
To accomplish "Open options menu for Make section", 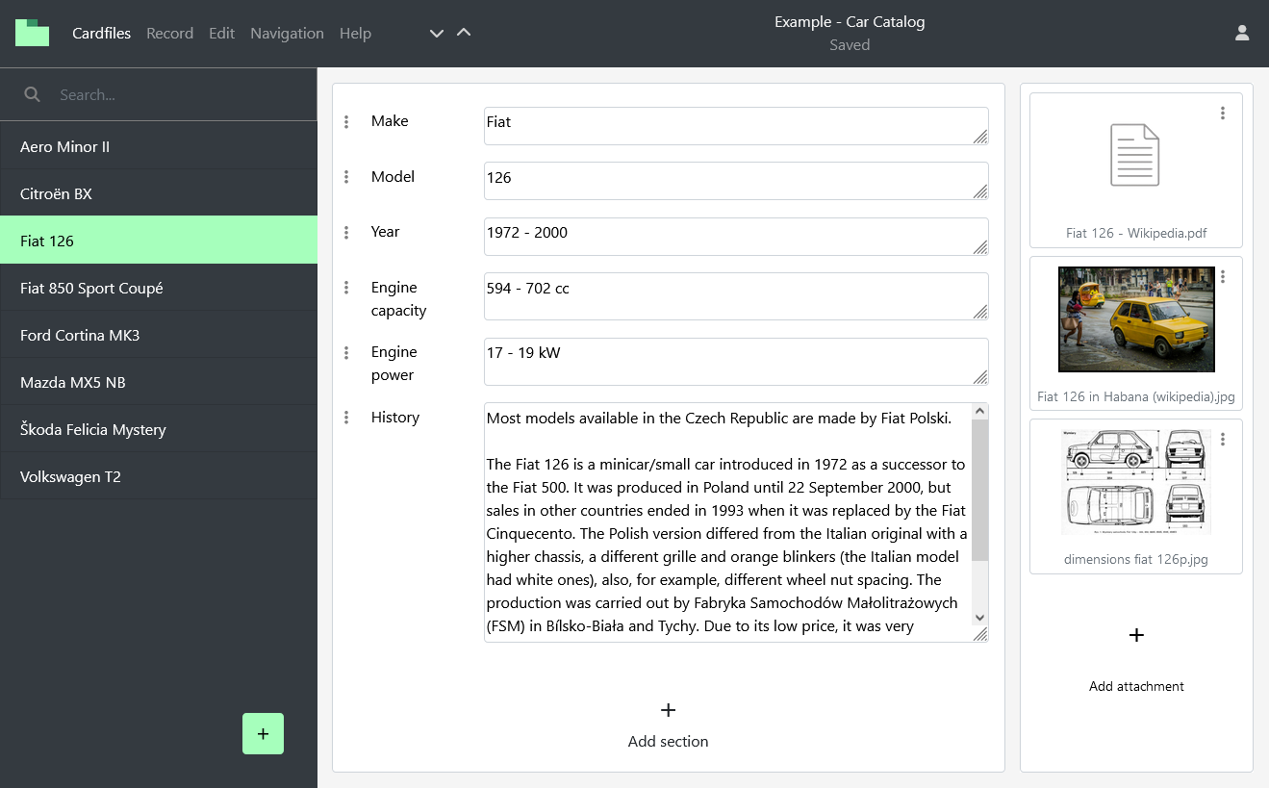I will [346, 121].
